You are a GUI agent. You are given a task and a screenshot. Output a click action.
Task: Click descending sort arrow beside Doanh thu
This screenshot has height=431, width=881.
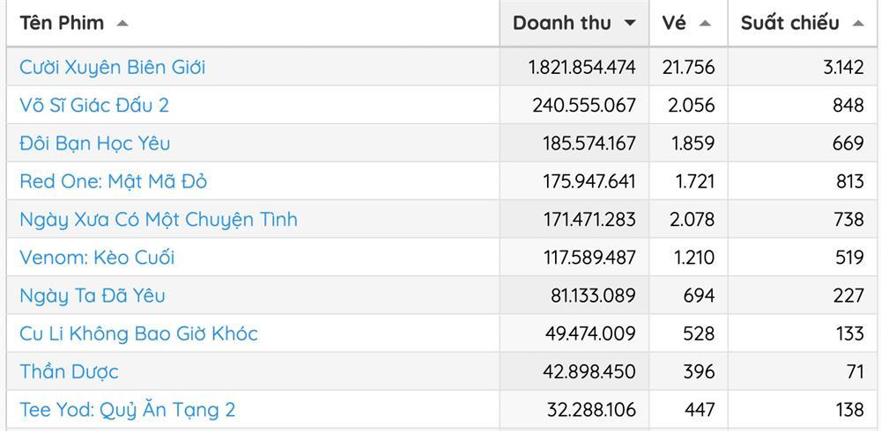[x=630, y=24]
